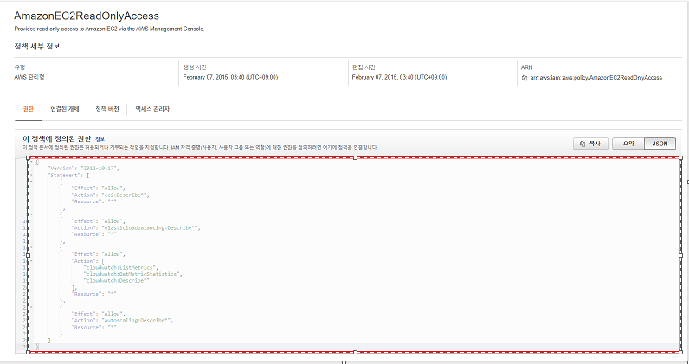Click the "cloudwatch:GetMetricStatistics" entry
The image size is (689, 364).
tap(133, 274)
